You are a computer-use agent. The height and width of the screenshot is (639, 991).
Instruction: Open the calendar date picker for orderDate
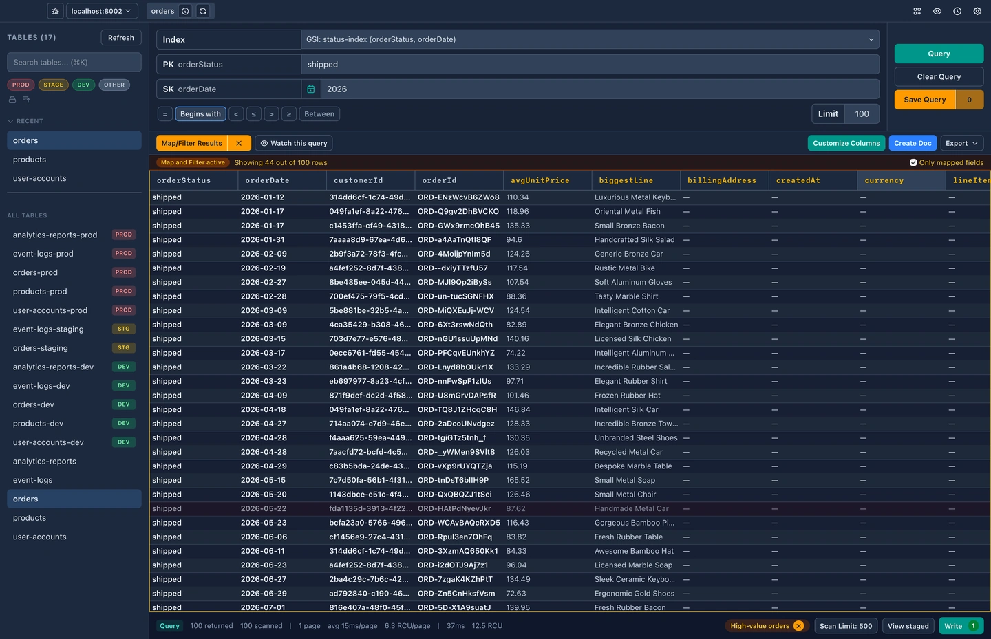tap(311, 89)
